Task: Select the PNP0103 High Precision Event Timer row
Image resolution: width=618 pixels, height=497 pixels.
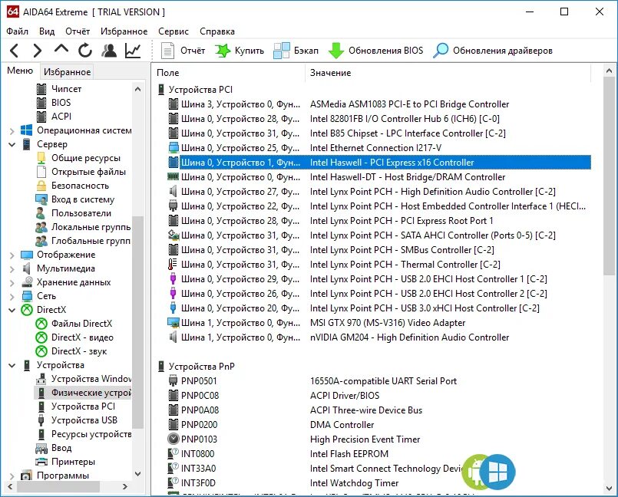Action: click(x=379, y=439)
